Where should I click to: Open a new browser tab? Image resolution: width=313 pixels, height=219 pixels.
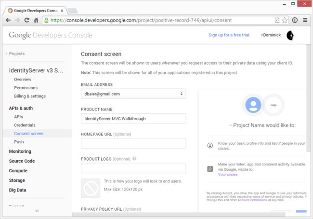pos(72,11)
